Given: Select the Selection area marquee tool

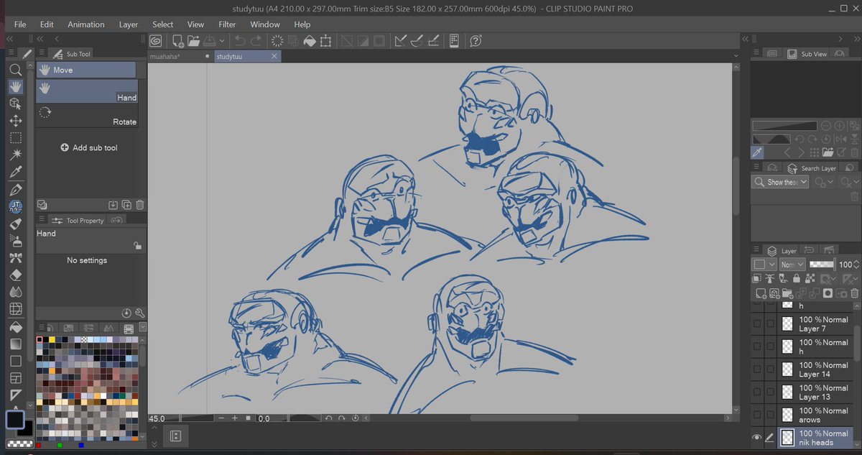Looking at the screenshot, I should (x=15, y=138).
